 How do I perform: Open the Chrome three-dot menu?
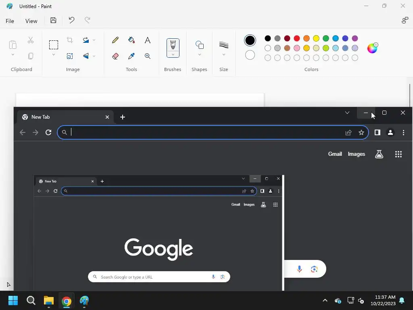pyautogui.click(x=403, y=132)
